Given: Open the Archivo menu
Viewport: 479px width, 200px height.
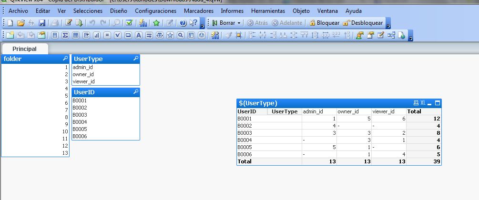Looking at the screenshot, I should [18, 11].
